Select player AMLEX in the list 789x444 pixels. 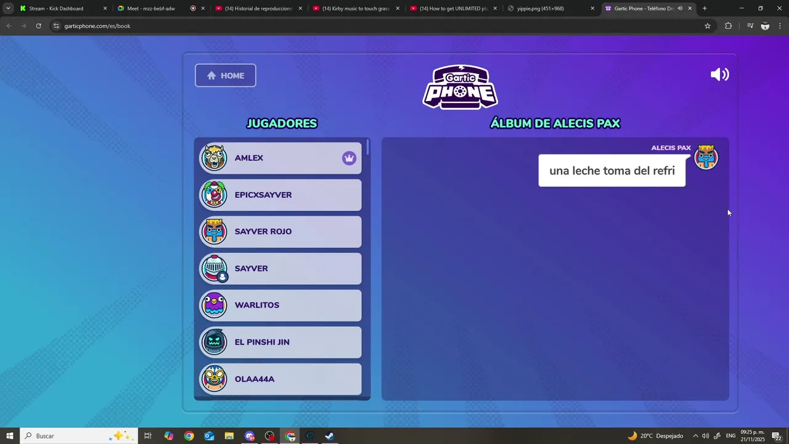[280, 158]
